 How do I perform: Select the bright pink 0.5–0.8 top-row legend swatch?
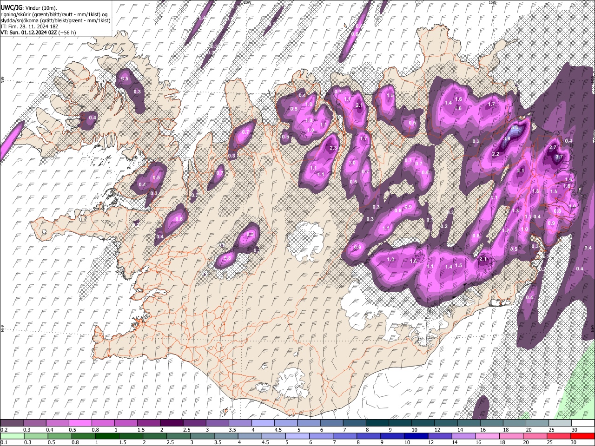80,423
